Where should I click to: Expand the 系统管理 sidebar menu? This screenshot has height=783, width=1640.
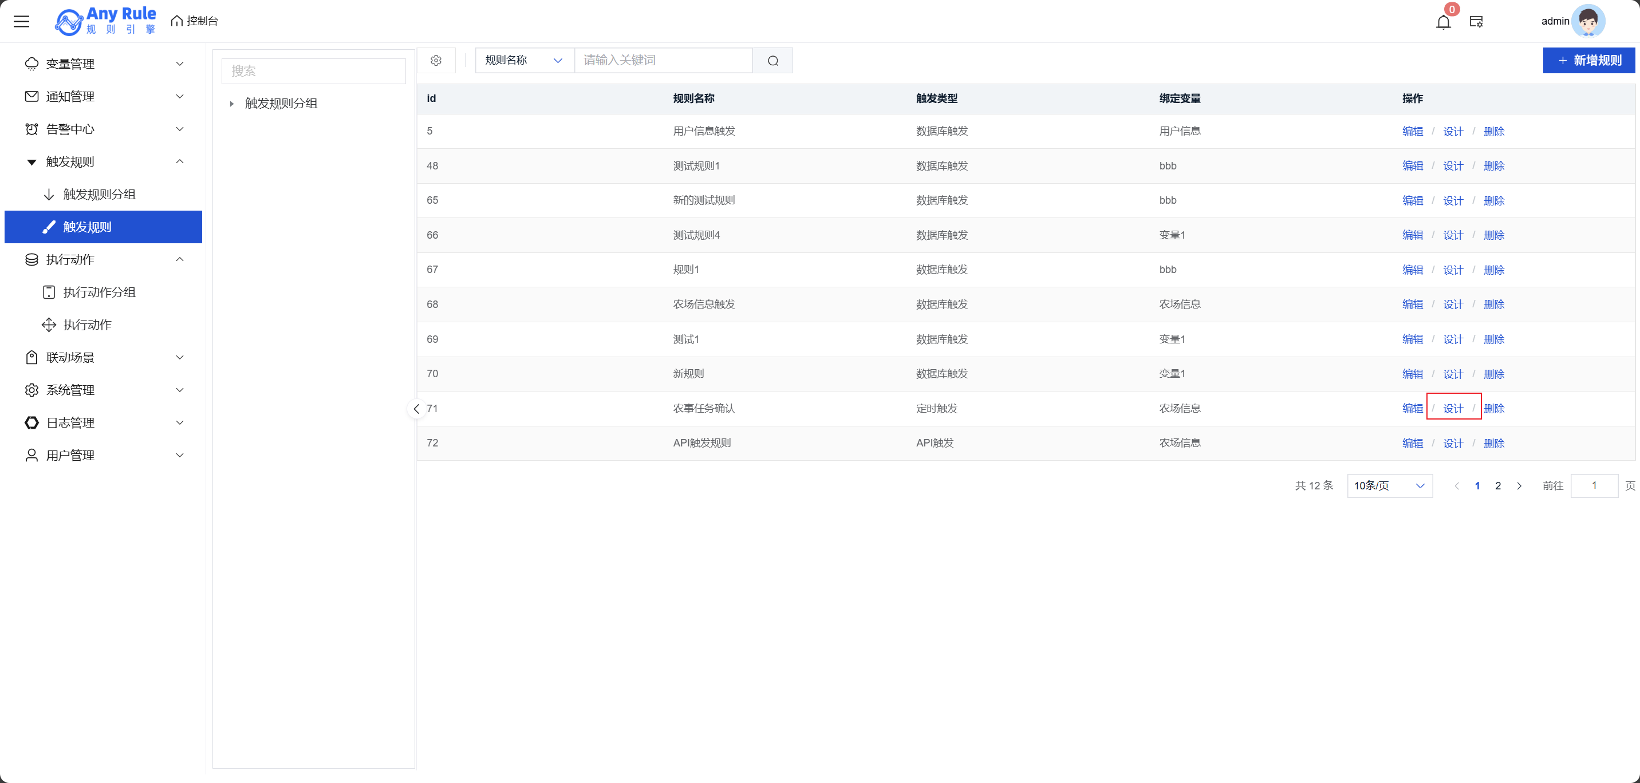(x=103, y=390)
